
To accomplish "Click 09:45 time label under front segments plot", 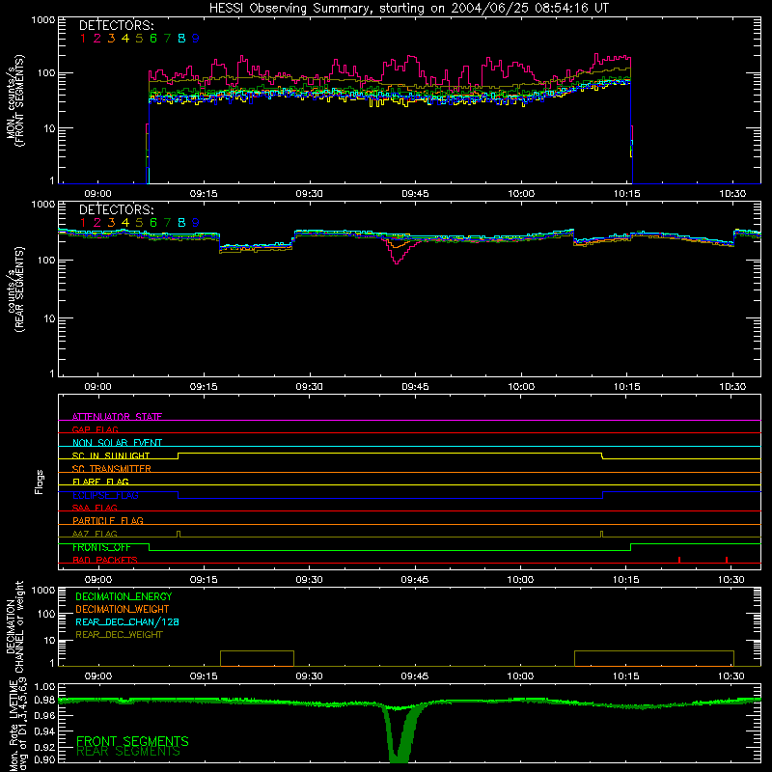I will click(415, 194).
